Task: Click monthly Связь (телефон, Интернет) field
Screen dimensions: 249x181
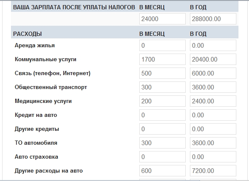Action: pyautogui.click(x=162, y=73)
